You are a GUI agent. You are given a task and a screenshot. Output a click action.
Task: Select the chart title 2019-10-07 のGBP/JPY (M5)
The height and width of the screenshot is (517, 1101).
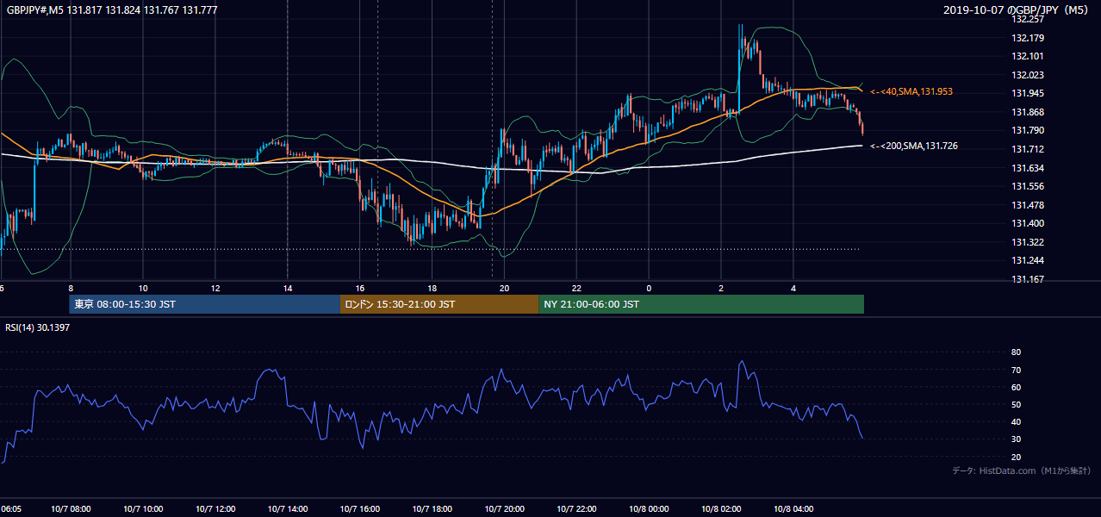[x=1017, y=10]
